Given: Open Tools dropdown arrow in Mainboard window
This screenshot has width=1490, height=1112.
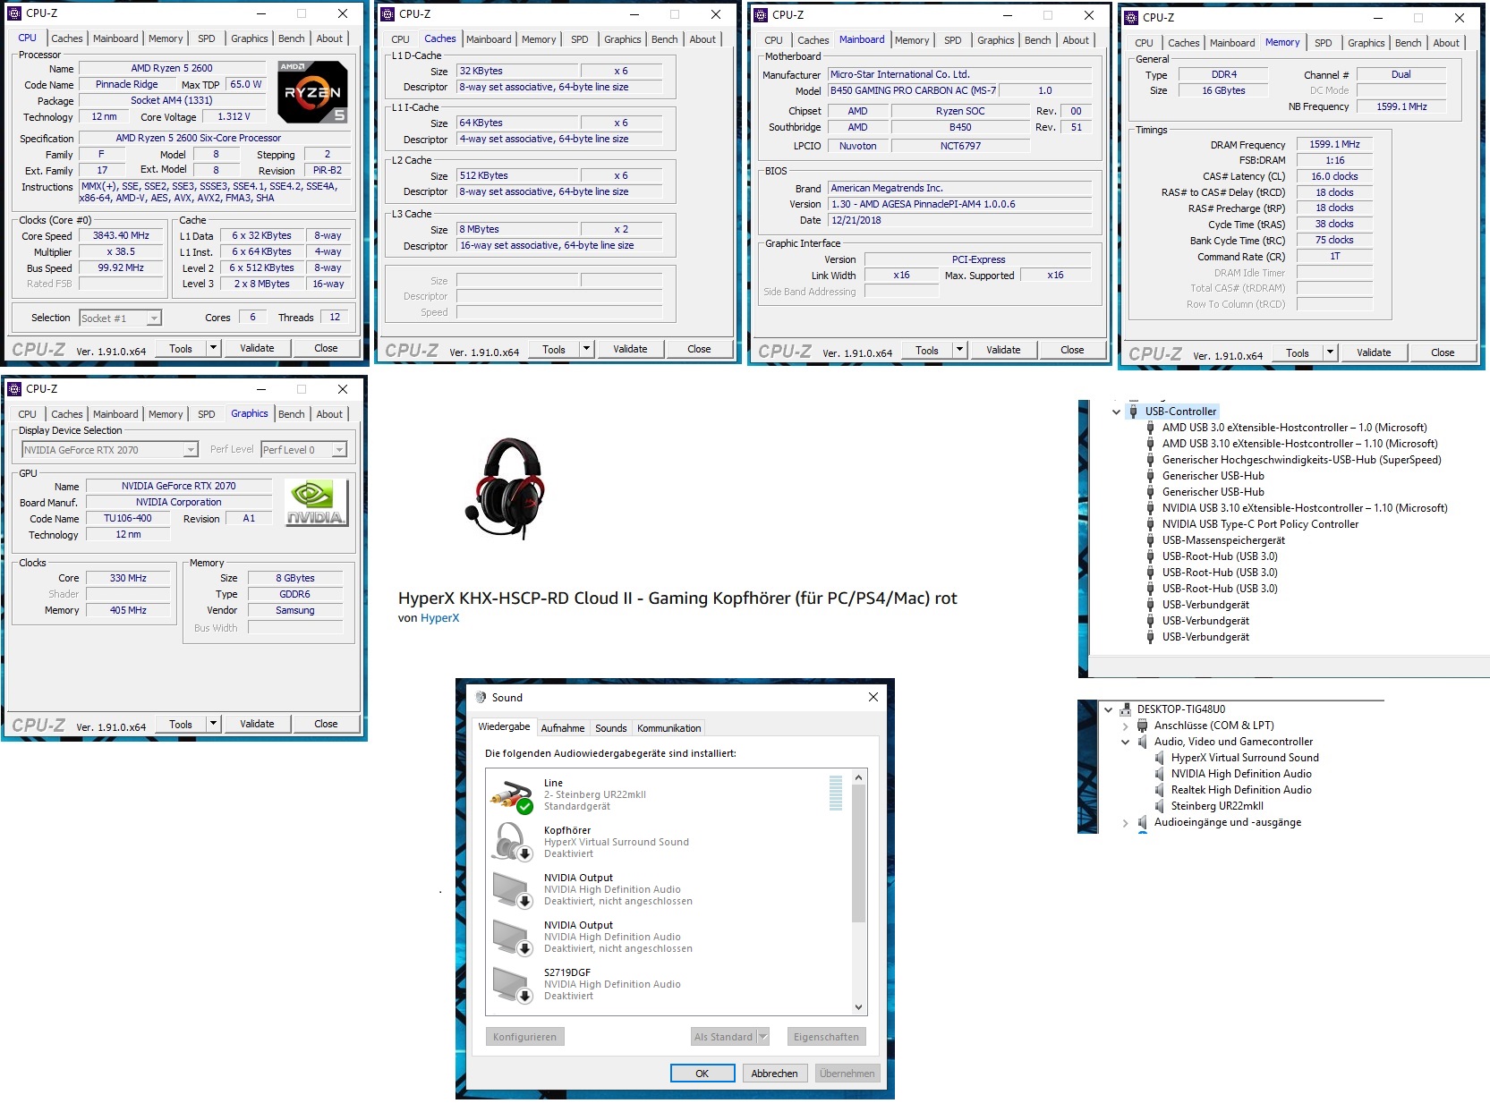Looking at the screenshot, I should pyautogui.click(x=959, y=350).
